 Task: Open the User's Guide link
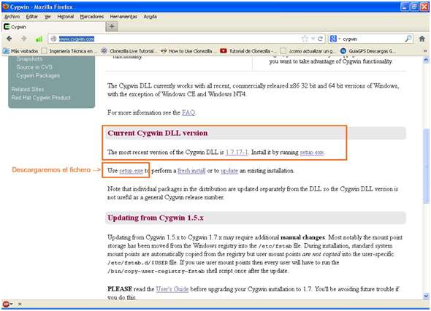(x=172, y=289)
